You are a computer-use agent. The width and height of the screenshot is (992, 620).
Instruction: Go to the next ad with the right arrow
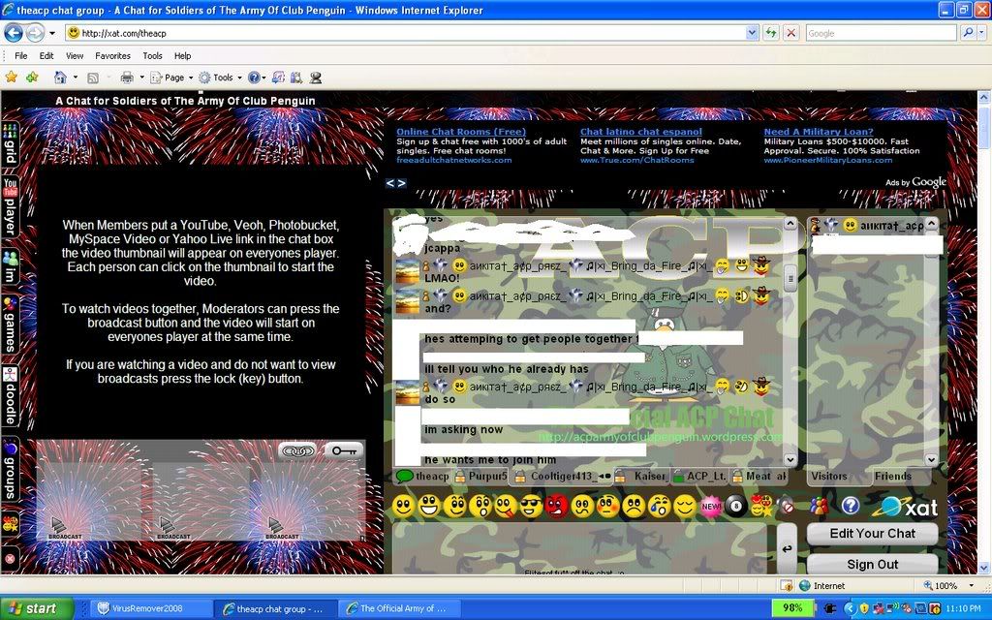coord(401,183)
